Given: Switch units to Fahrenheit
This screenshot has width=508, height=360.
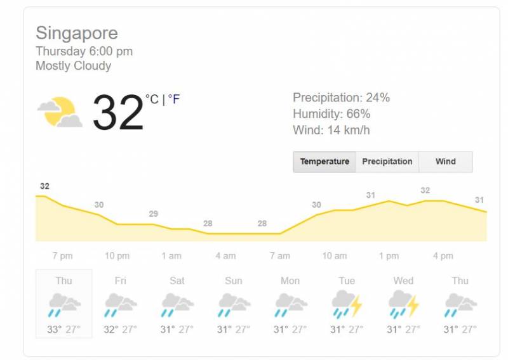Looking at the screenshot, I should coord(174,100).
